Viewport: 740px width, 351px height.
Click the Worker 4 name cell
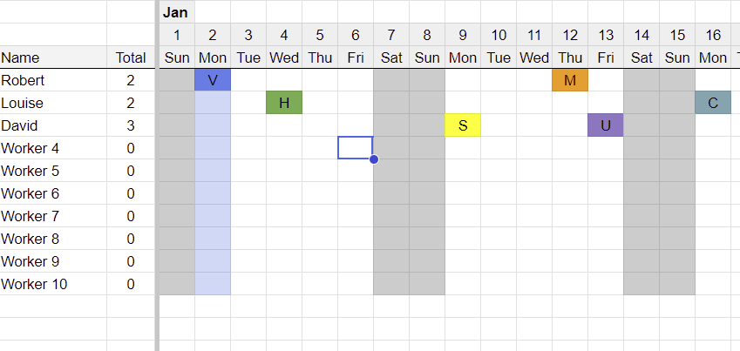click(x=52, y=148)
